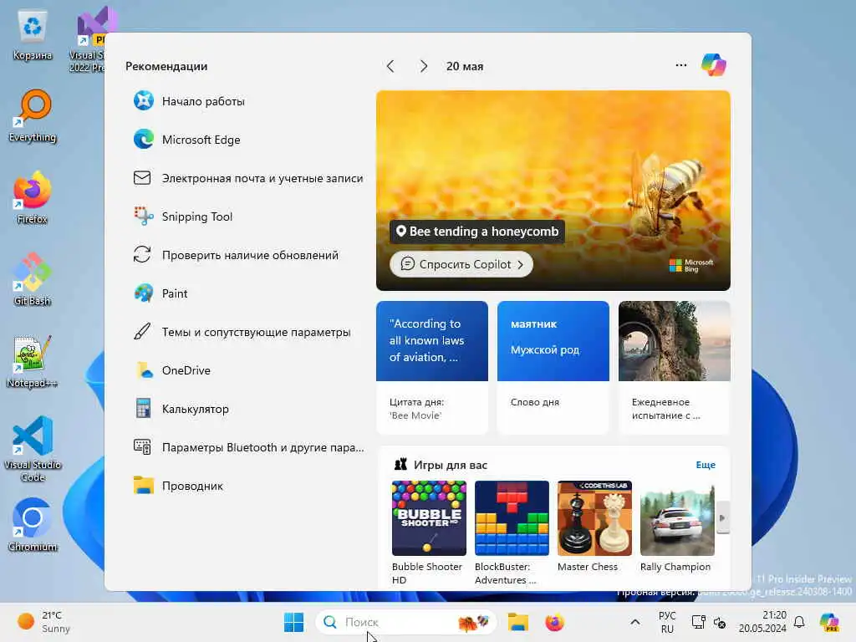The height and width of the screenshot is (642, 856).
Task: Open Firefox from the taskbar
Action: 554,622
